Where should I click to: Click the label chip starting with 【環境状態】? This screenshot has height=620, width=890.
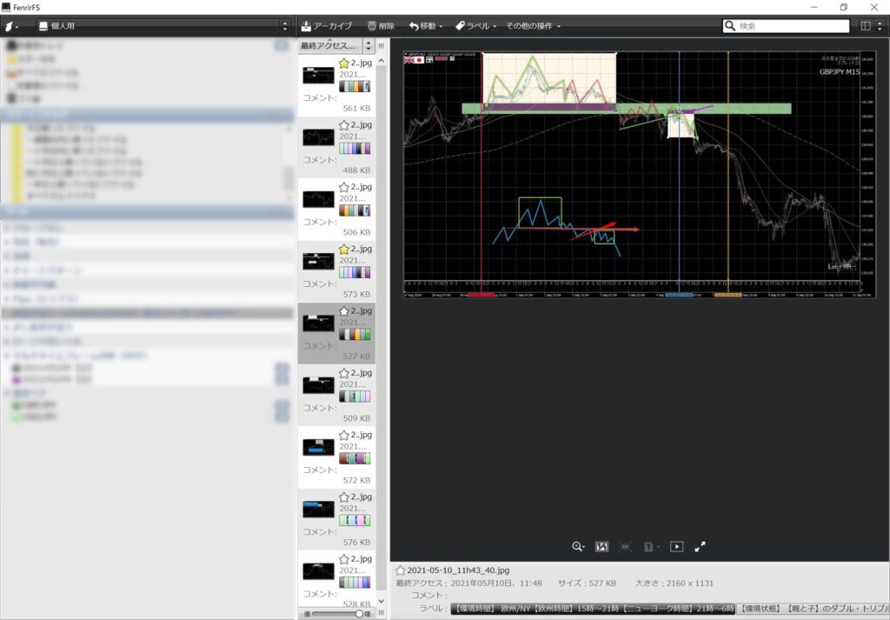pyautogui.click(x=814, y=609)
